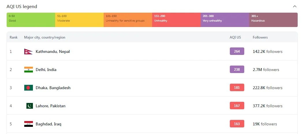Open Dhaka, Bangladesh city link
Screen dimensions: 302x134
tap(53, 88)
